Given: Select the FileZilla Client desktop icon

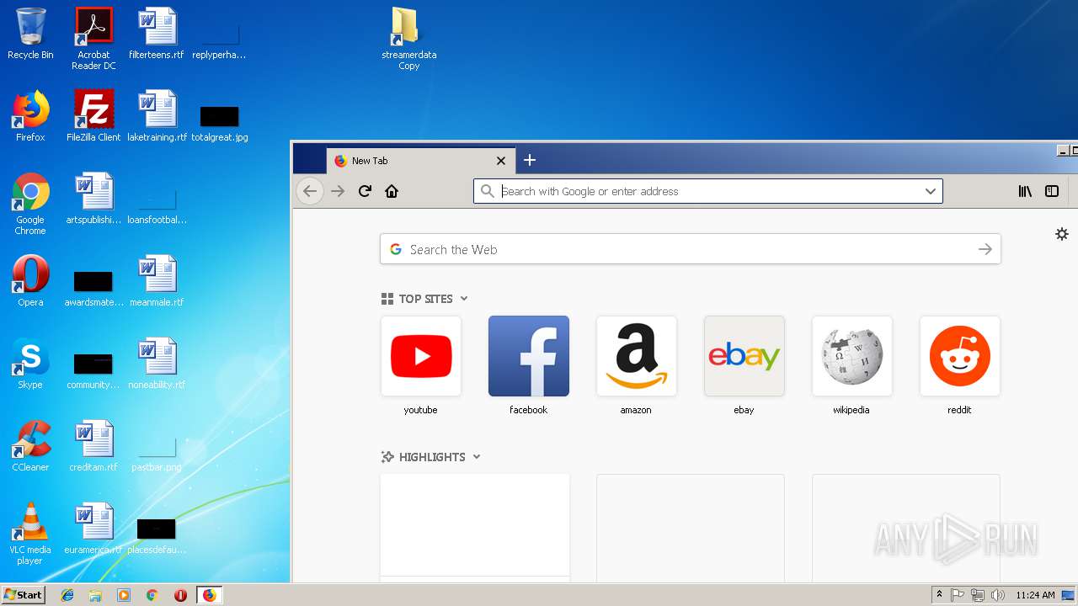Looking at the screenshot, I should pyautogui.click(x=93, y=116).
